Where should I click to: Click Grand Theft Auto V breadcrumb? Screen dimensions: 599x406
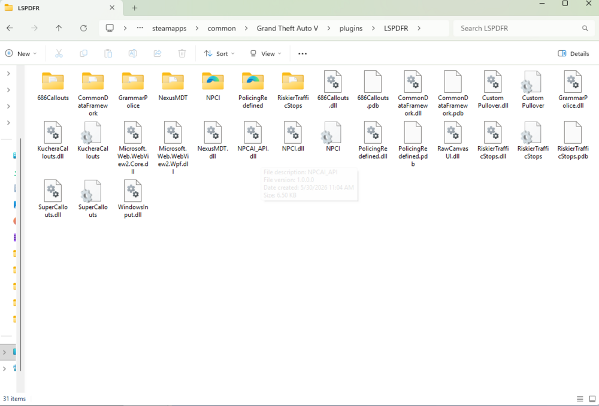pos(288,28)
